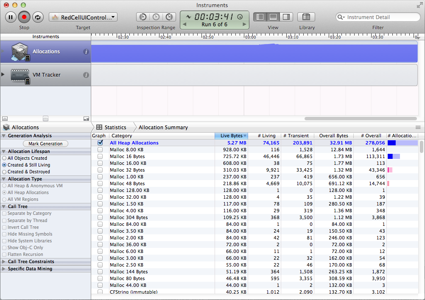The image size is (425, 300).
Task: Click the detail pane options lines icon
Action: coord(418,127)
